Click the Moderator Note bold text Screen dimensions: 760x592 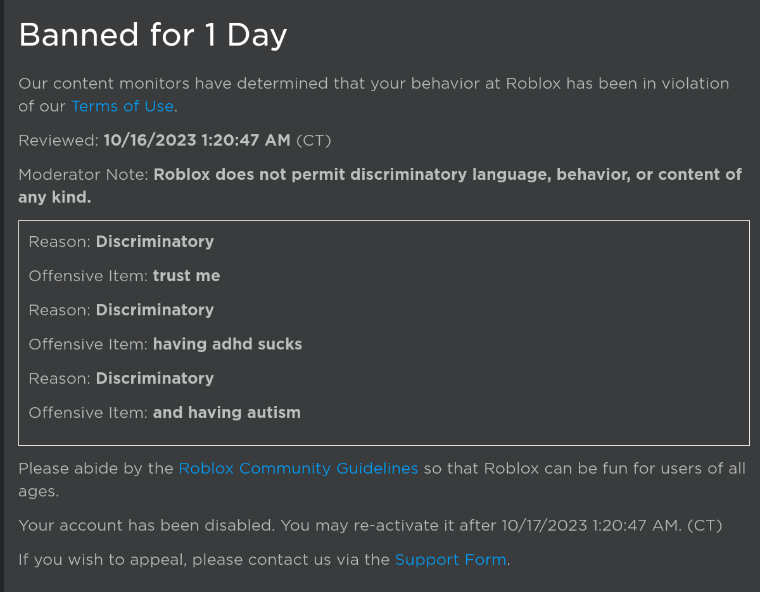(380, 186)
